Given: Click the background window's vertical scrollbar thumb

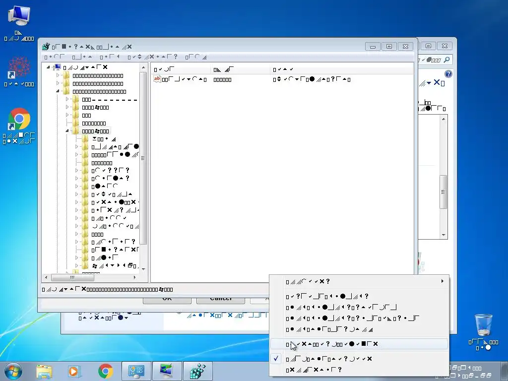Looking at the screenshot, I should pos(444,192).
